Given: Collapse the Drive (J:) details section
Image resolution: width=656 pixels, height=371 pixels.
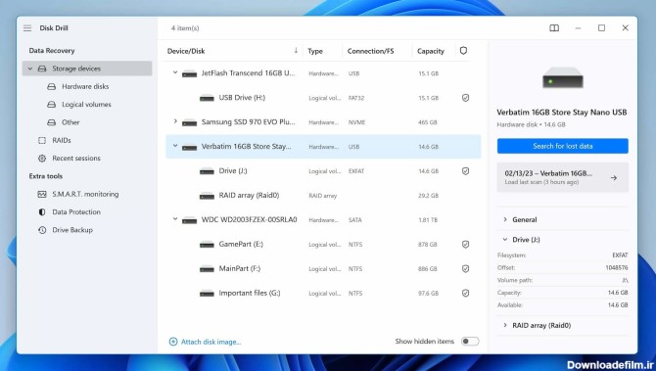Looking at the screenshot, I should tap(505, 240).
